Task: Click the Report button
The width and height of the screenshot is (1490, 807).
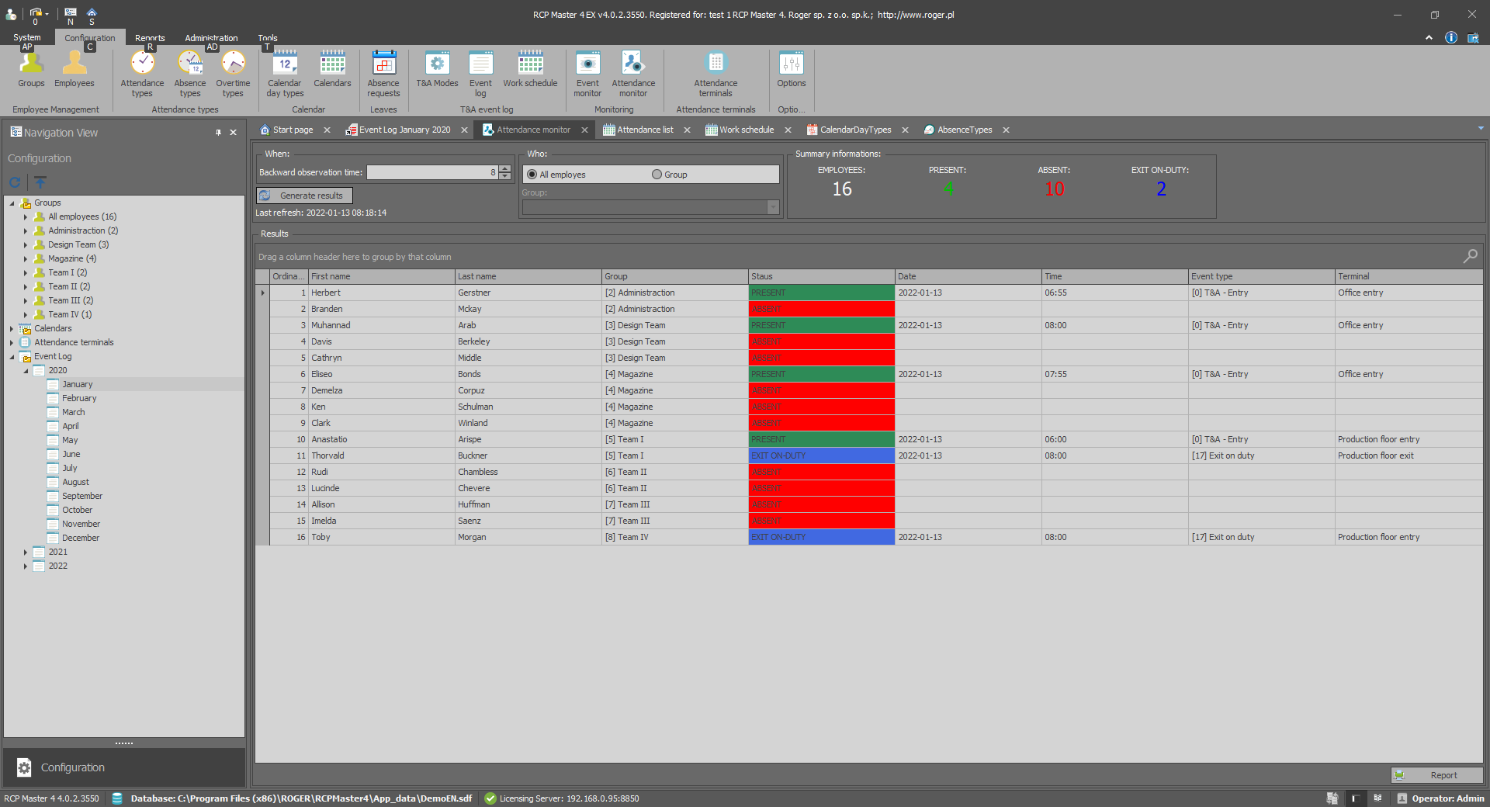Action: (1436, 775)
